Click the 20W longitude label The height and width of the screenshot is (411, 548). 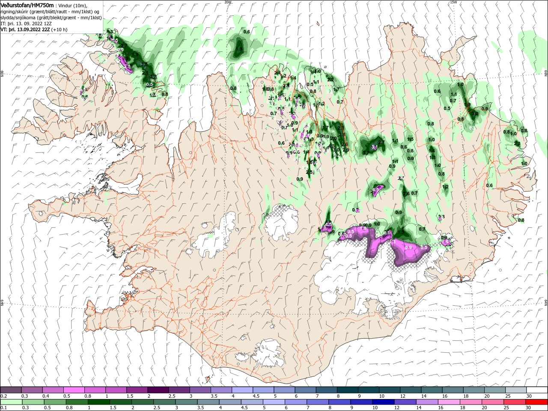point(228,2)
